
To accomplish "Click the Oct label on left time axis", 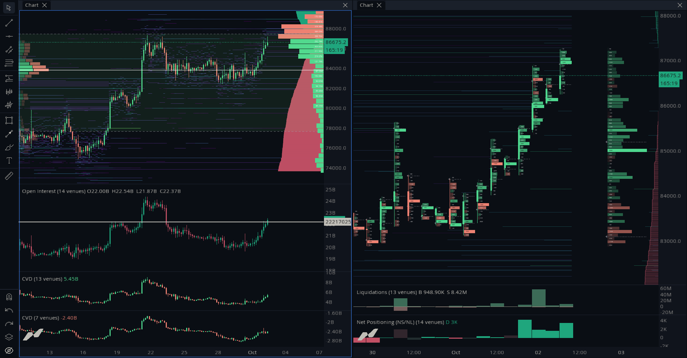I will (x=252, y=352).
